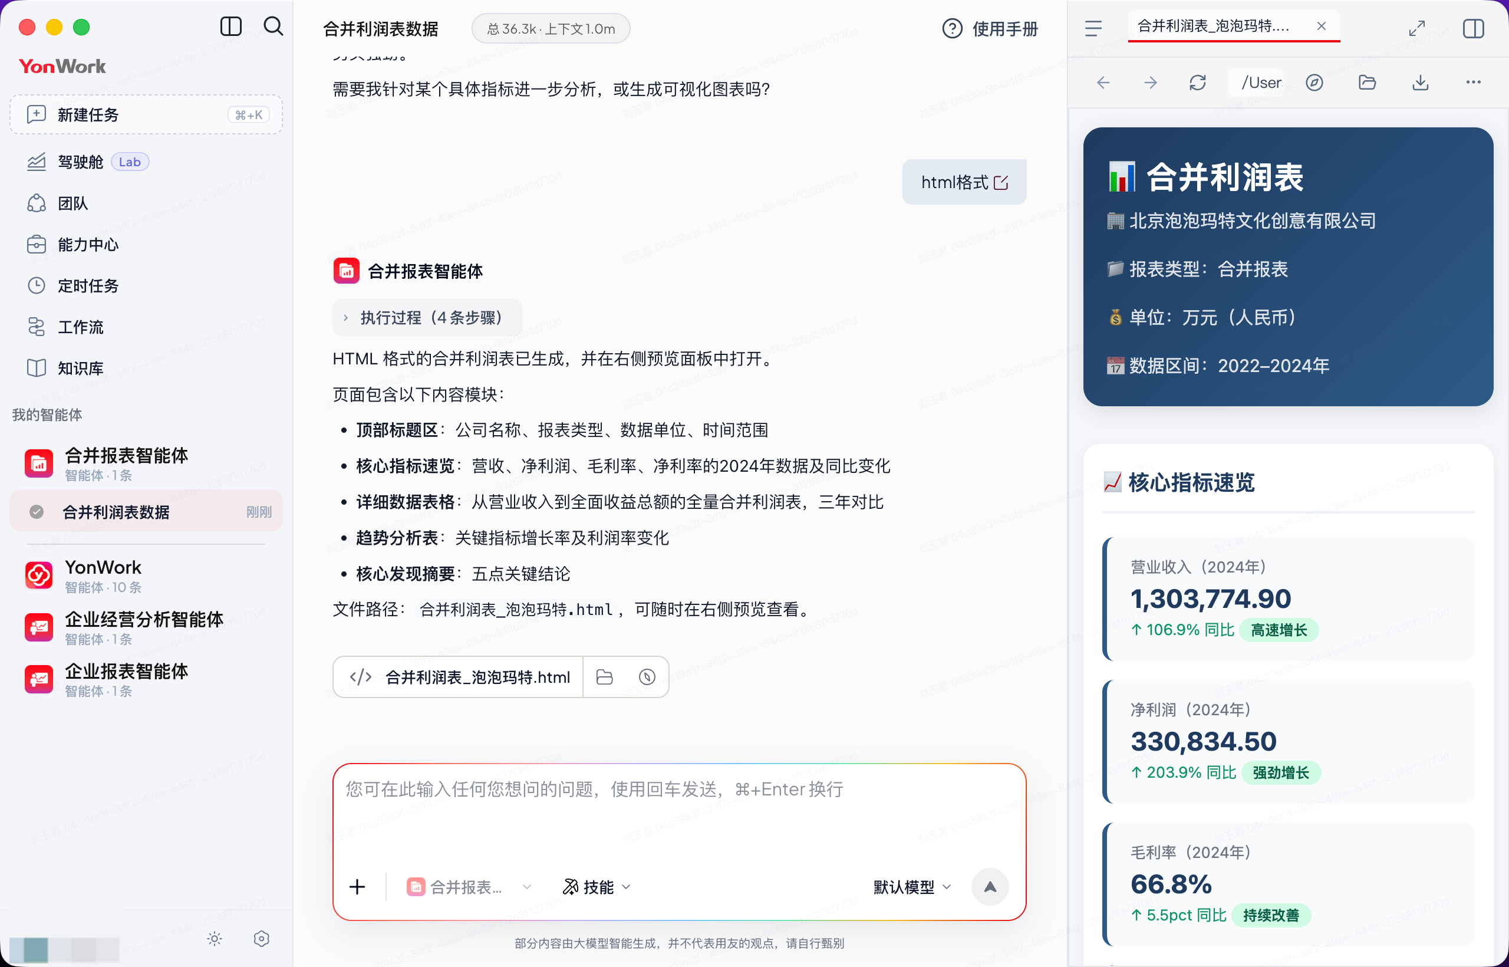Download the previewed file
1509x967 pixels.
1420,83
